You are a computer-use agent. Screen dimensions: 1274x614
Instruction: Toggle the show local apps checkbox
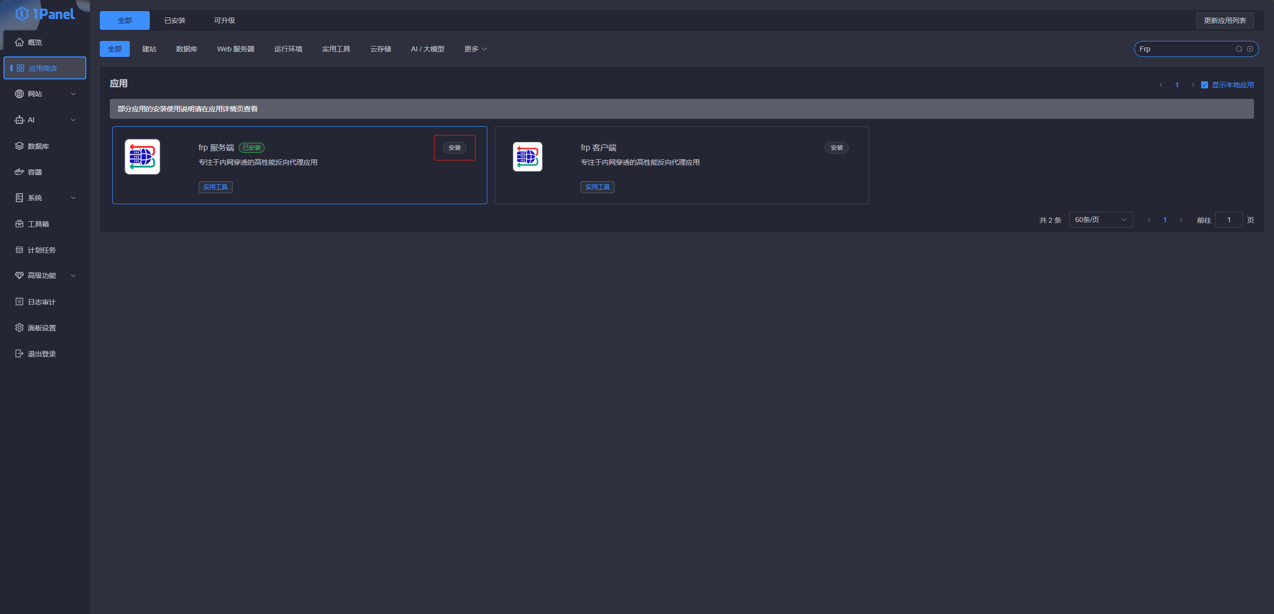point(1205,85)
